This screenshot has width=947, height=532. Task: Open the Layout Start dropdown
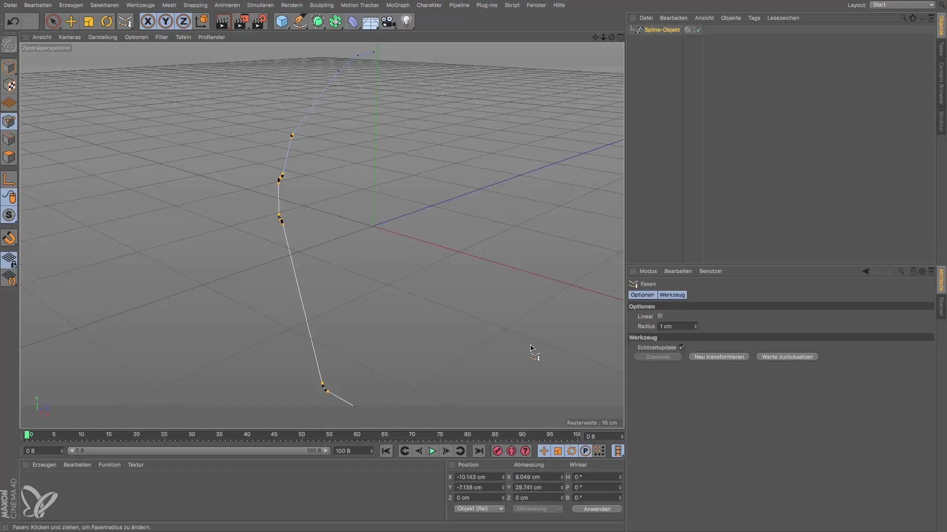click(x=902, y=5)
